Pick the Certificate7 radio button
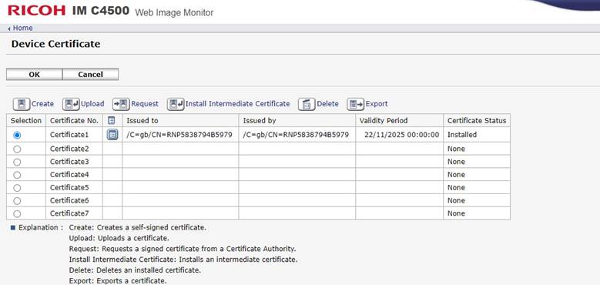The width and height of the screenshot is (600, 285). pos(17,214)
